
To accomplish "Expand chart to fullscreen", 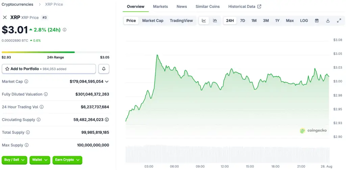I will point(339,21).
